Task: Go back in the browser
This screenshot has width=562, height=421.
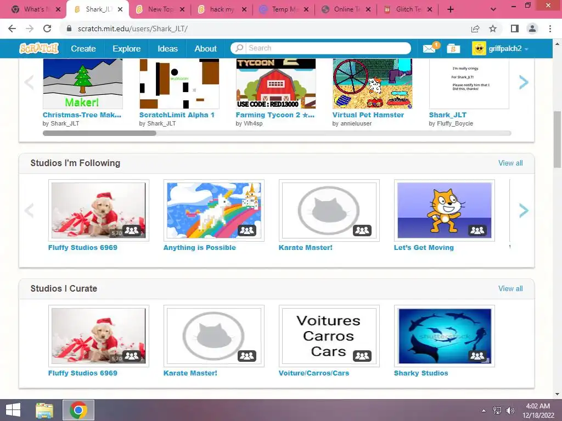Action: click(12, 29)
